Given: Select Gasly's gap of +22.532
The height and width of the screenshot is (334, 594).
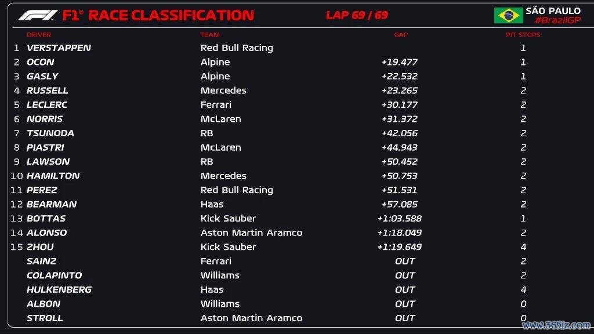Looking at the screenshot, I should (400, 76).
